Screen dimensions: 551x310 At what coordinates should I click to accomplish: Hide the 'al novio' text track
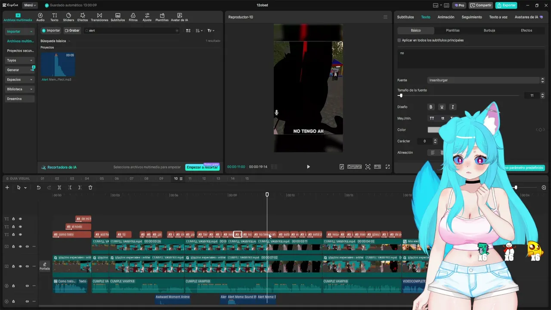point(20,226)
